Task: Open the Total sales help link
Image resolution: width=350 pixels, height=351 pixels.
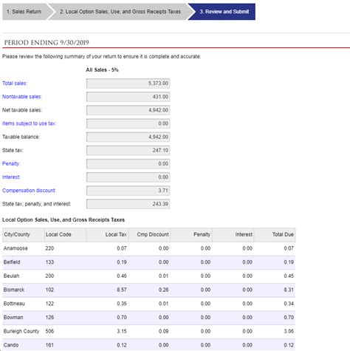Action: (15, 84)
